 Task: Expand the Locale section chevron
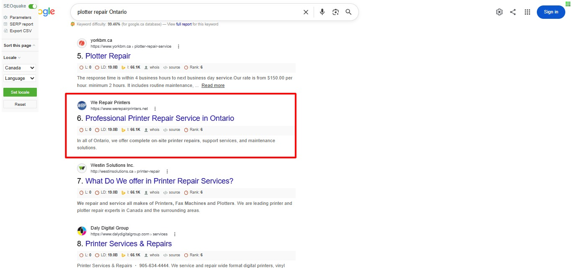(x=19, y=58)
